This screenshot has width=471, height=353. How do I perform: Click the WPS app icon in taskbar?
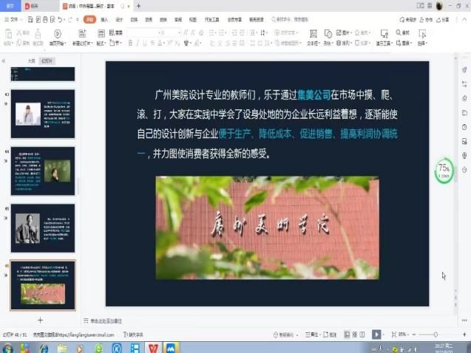tap(153, 347)
